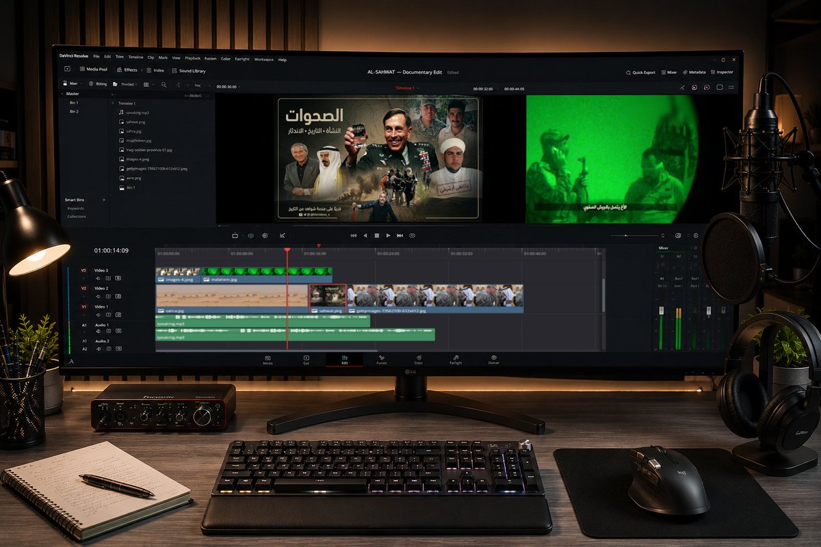Toggle the A1 track destination selector
This screenshot has width=821, height=547.
(84, 325)
